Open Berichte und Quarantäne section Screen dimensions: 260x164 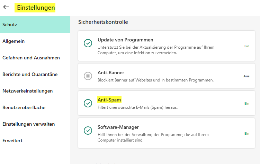tap(30, 74)
